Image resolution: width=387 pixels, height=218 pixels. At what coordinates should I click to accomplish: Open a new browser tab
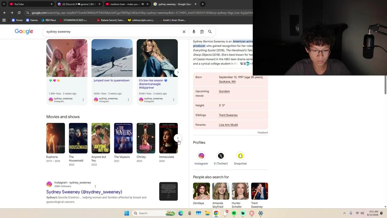click(203, 4)
